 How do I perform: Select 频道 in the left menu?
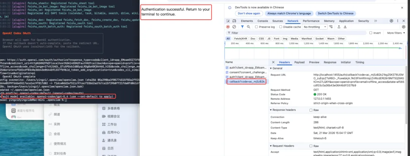(x=54, y=115)
